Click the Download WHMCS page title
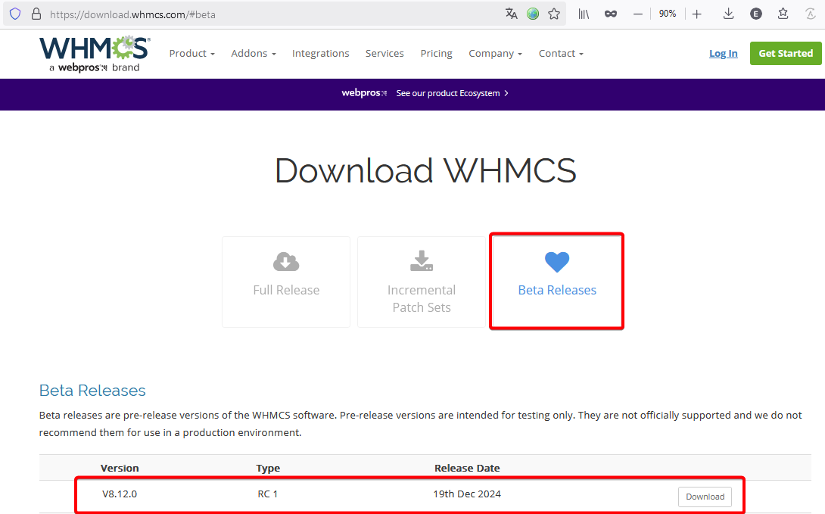Screen dimensions: 825x514 (425, 171)
